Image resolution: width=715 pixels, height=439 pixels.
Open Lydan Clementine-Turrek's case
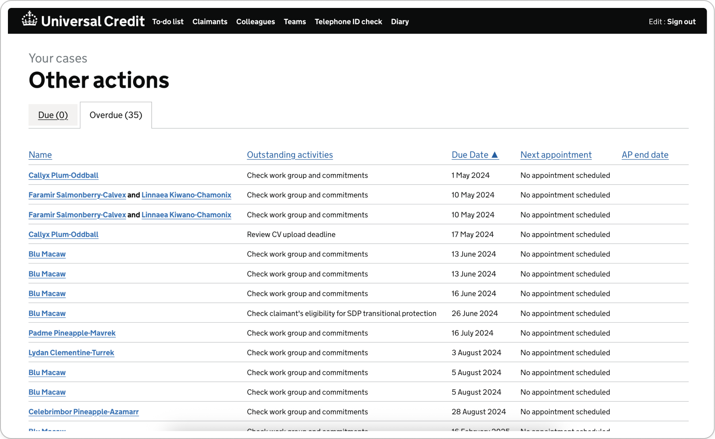(x=71, y=353)
